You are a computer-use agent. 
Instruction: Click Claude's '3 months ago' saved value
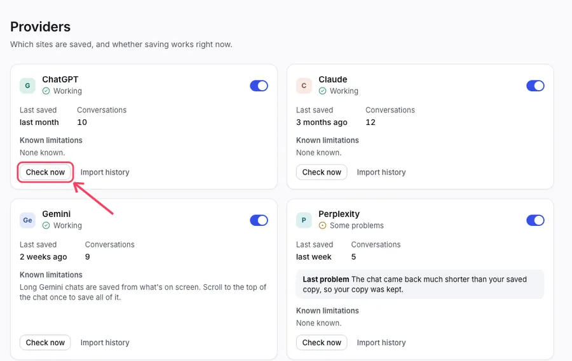[x=322, y=122]
